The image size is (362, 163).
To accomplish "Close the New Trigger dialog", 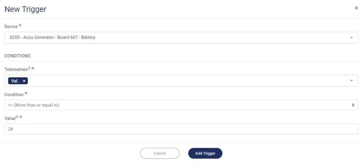I will pyautogui.click(x=356, y=8).
